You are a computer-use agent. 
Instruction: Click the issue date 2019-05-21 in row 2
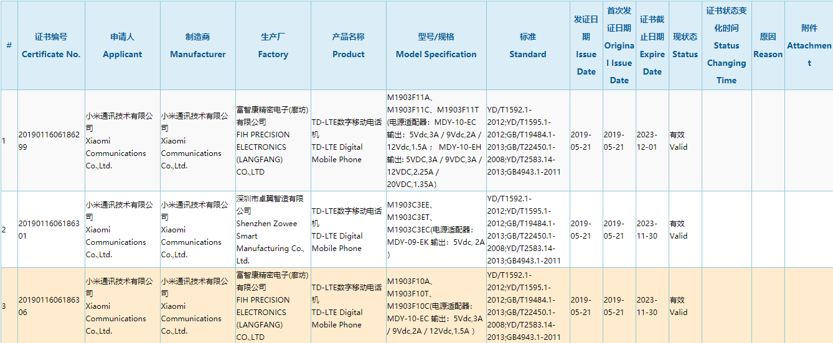[581, 229]
